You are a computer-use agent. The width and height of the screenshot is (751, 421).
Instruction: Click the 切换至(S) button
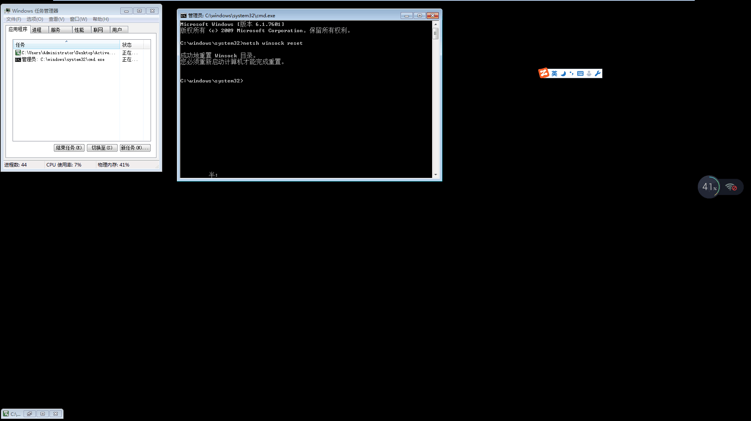(102, 148)
